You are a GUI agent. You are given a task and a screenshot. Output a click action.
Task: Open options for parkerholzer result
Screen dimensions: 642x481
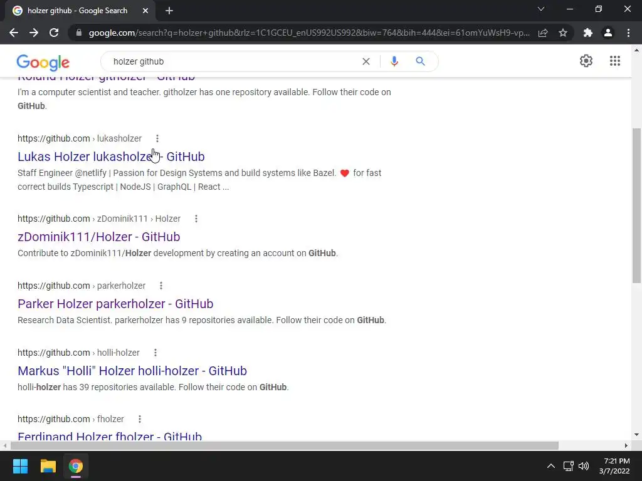[161, 286]
